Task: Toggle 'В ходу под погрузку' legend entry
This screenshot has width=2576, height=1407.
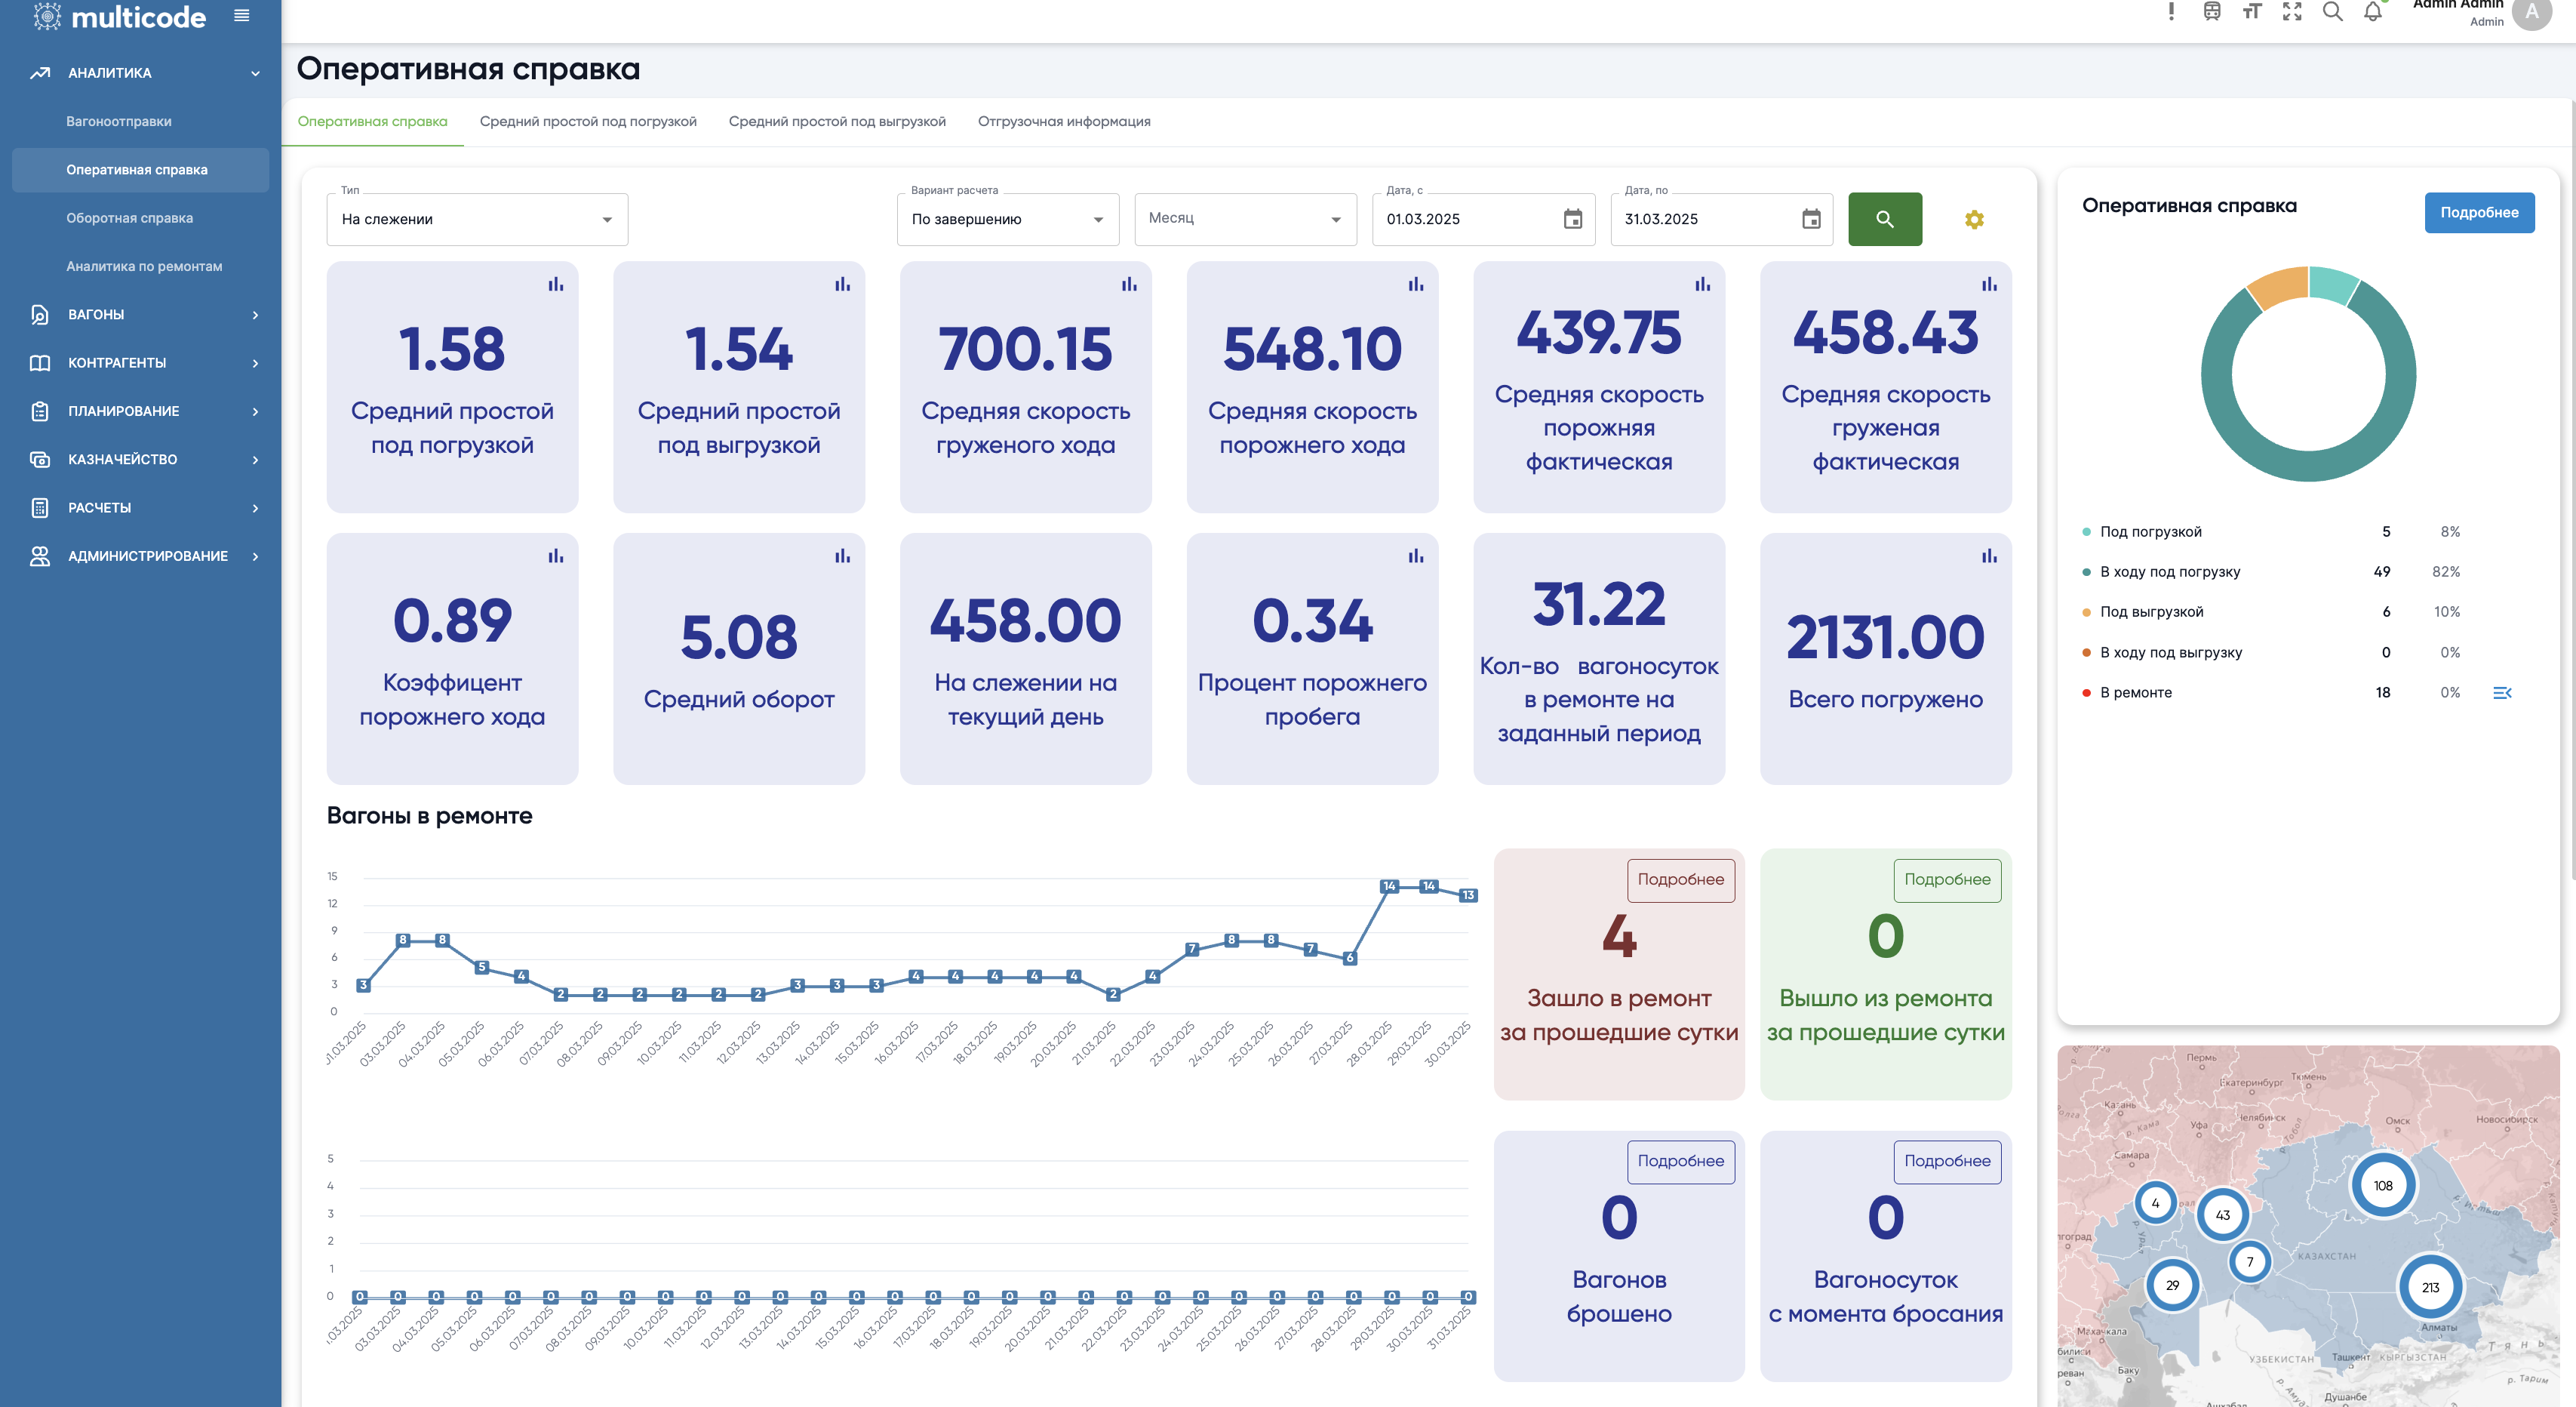Action: (x=2169, y=571)
